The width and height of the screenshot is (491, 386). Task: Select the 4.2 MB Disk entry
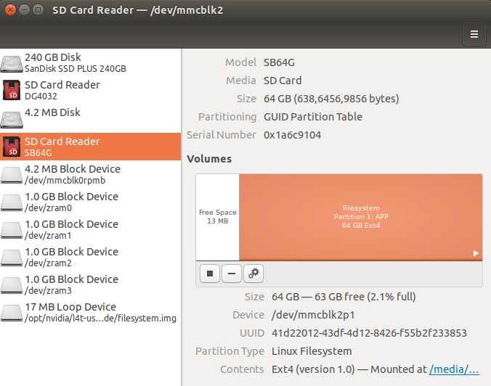click(91, 118)
